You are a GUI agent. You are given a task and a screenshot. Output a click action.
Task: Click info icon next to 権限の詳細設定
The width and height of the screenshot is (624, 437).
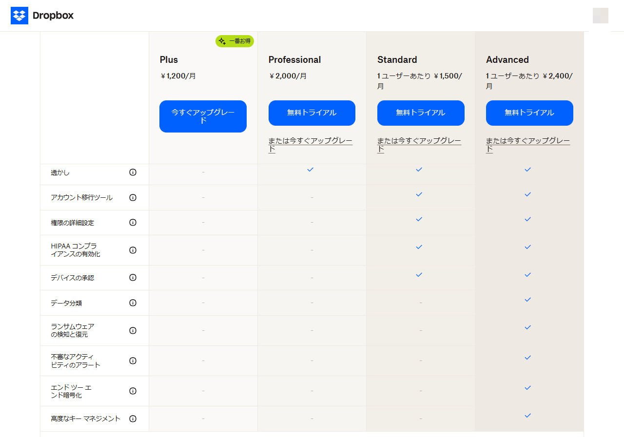click(x=133, y=223)
